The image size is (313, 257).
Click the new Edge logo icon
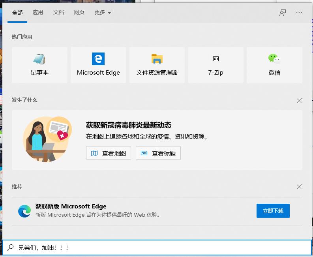tap(24, 211)
